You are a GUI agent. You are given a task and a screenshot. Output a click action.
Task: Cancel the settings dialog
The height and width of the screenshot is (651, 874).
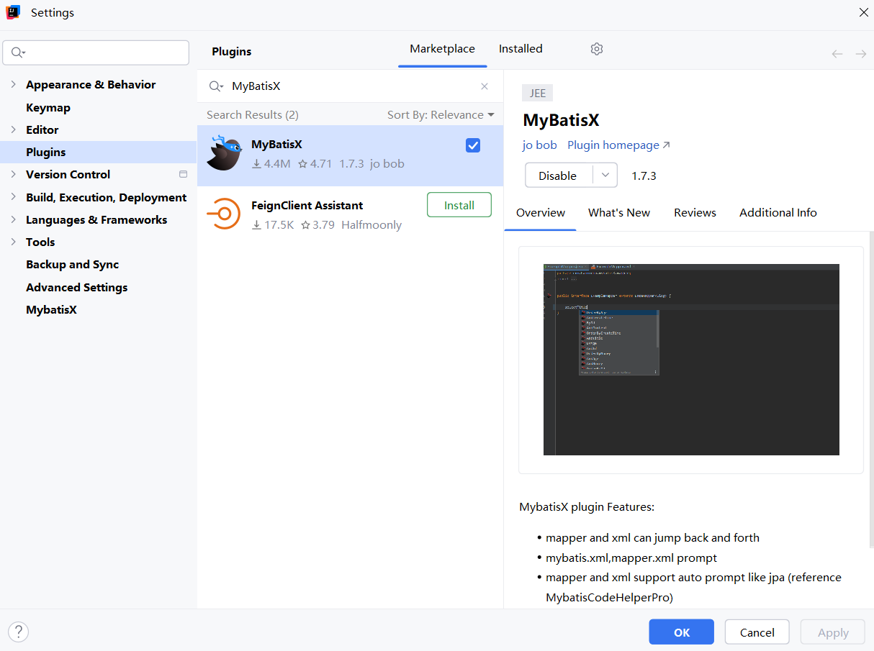tap(757, 632)
